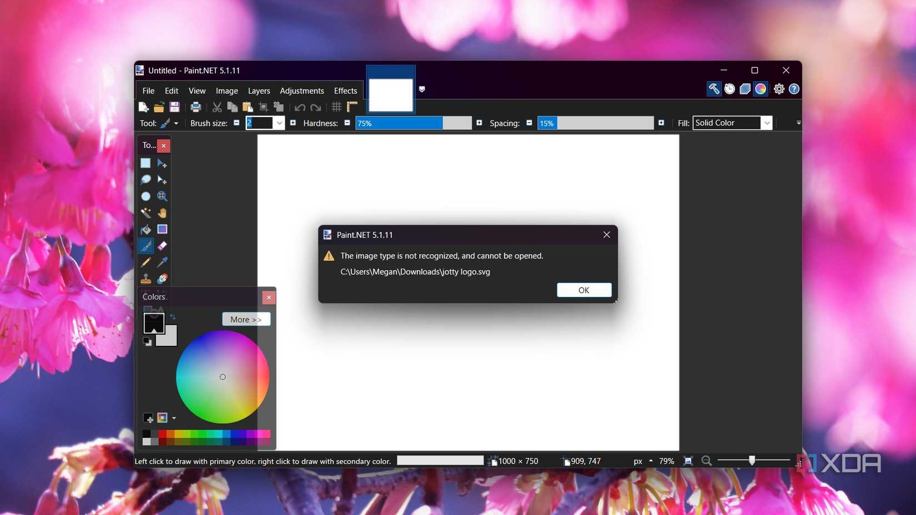This screenshot has width=916, height=515.
Task: Toggle the Tools window hammer icon
Action: coord(714,89)
